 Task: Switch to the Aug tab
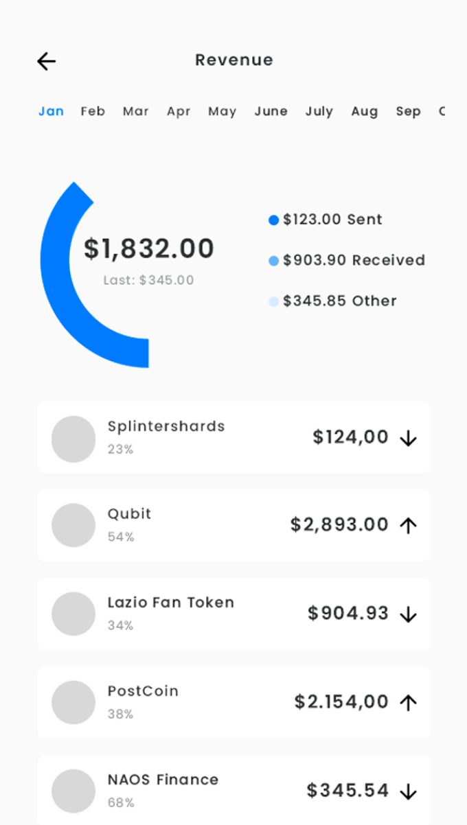tap(364, 111)
